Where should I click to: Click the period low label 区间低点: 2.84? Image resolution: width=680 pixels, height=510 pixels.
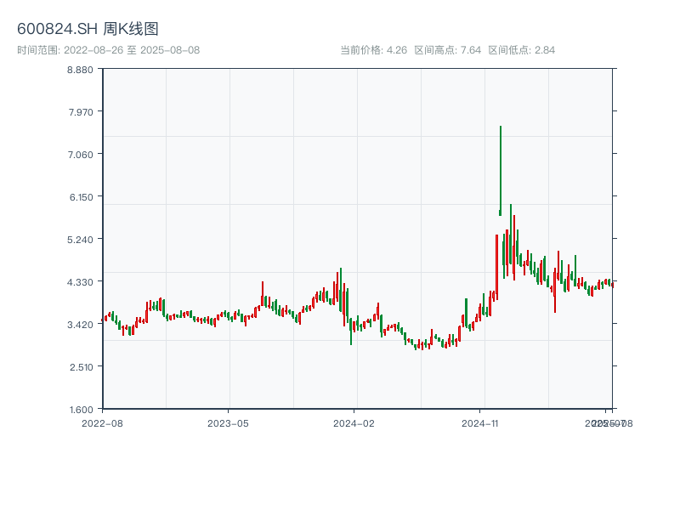[x=522, y=50]
